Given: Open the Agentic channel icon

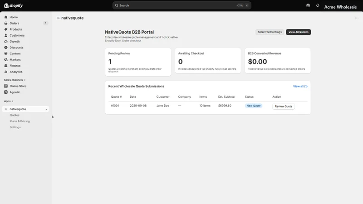Looking at the screenshot, I should pos(6,92).
